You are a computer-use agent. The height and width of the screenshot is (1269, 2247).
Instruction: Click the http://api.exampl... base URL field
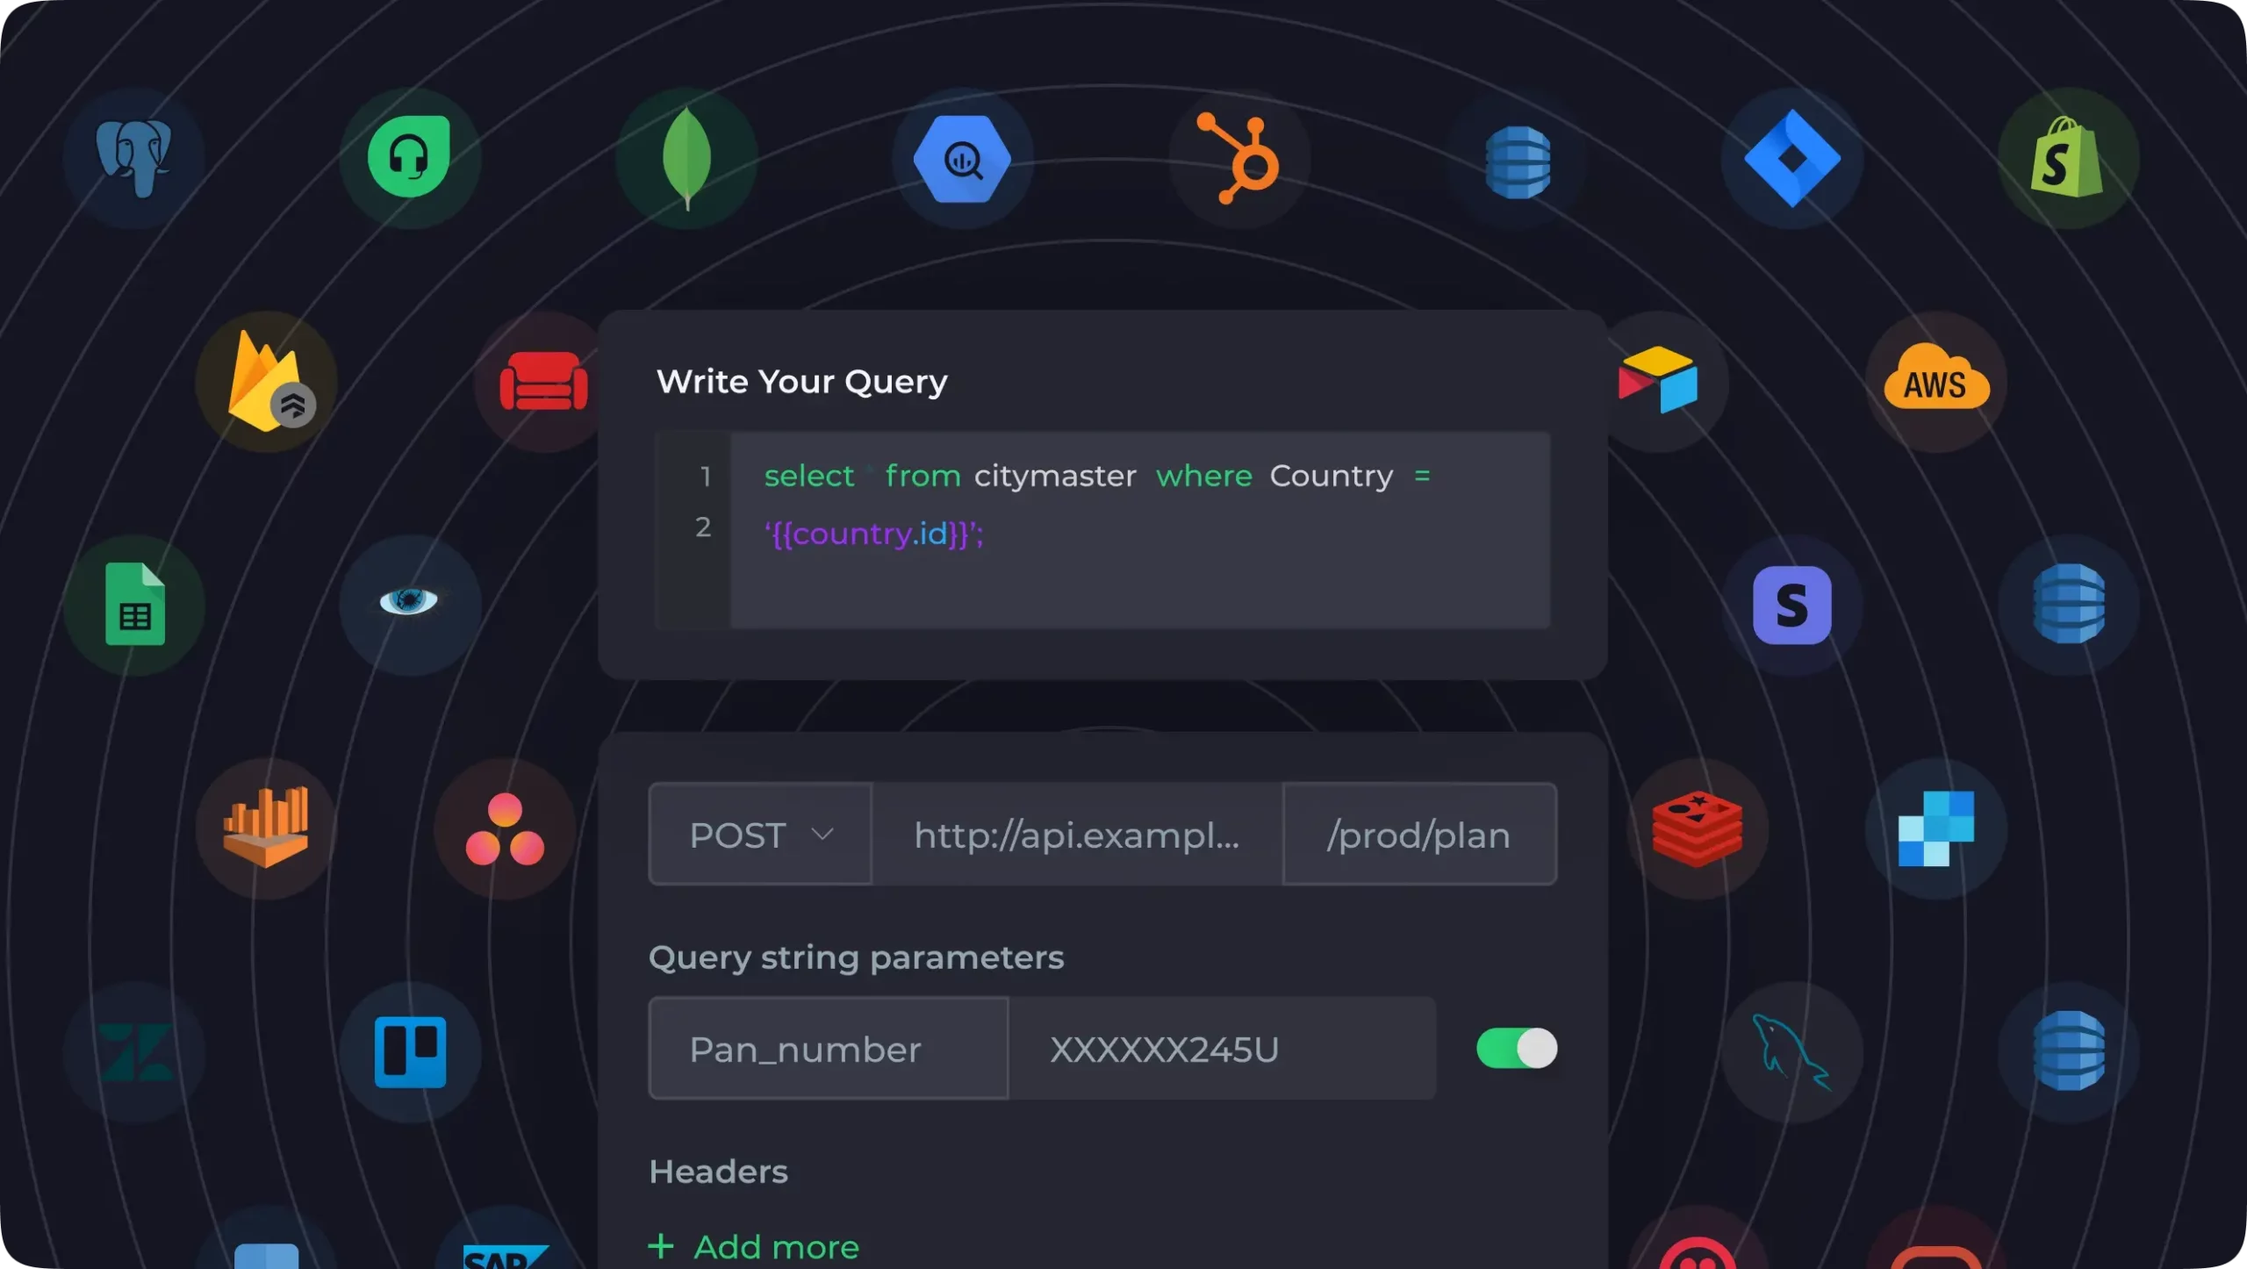1077,835
